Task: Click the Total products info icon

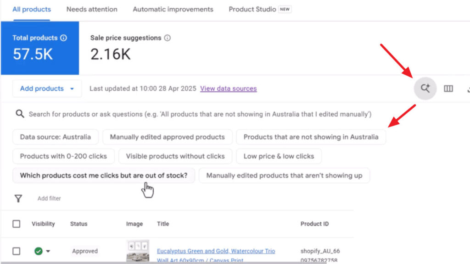Action: [63, 38]
